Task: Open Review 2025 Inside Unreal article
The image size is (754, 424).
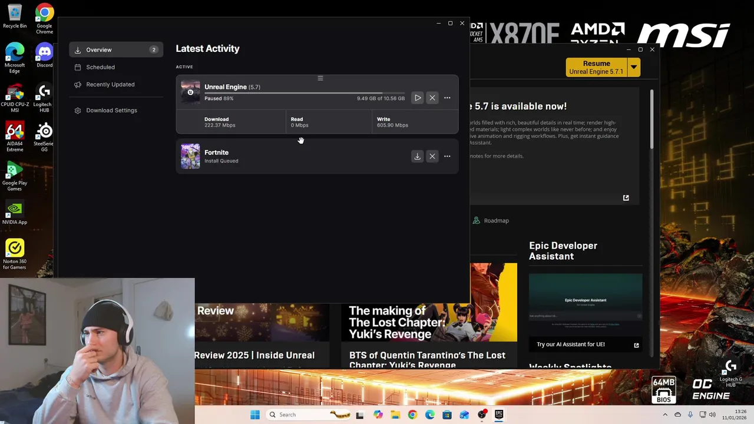Action: pos(254,355)
